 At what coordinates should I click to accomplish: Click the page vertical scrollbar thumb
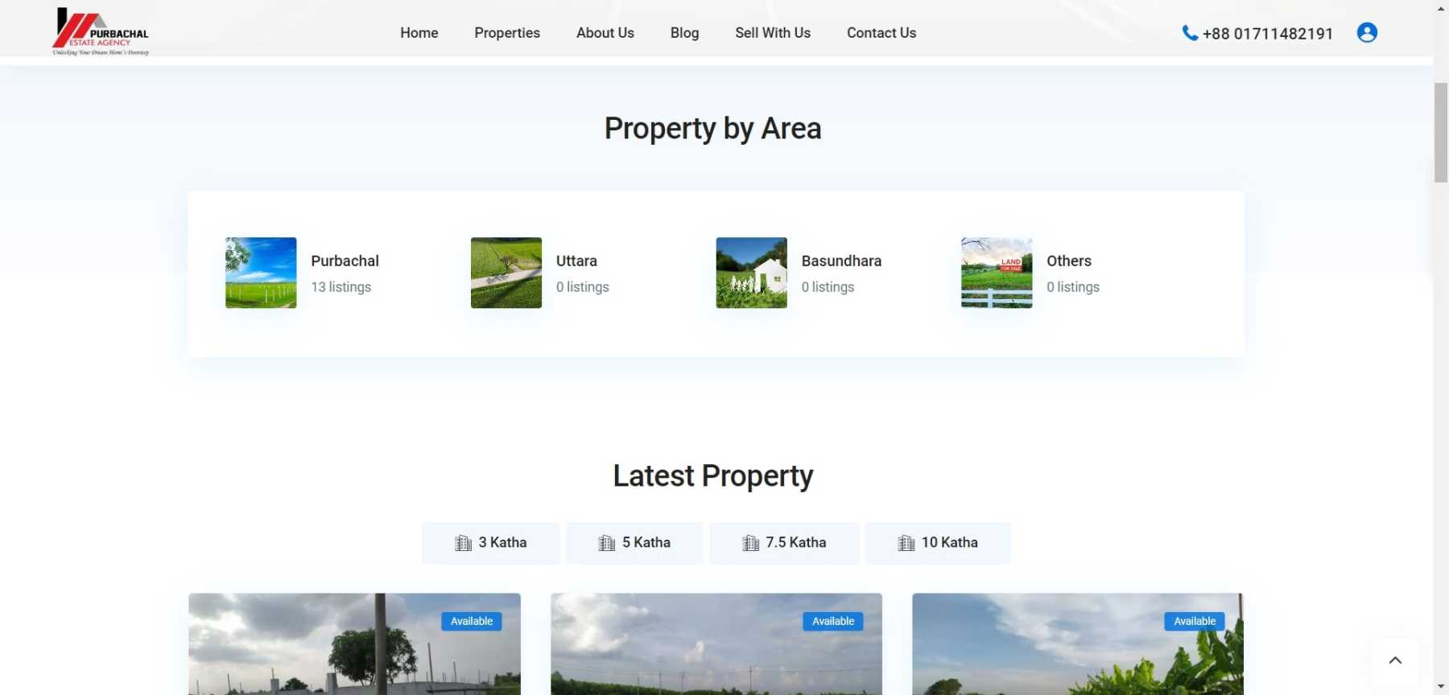coord(1440,133)
